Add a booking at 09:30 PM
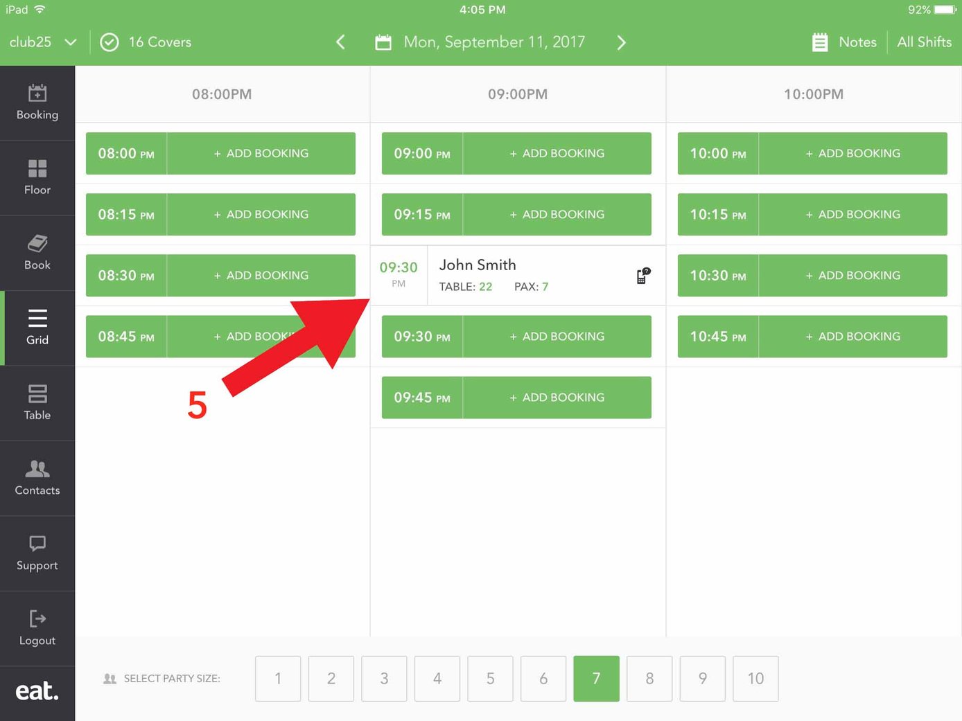The height and width of the screenshot is (721, 962). 557,336
